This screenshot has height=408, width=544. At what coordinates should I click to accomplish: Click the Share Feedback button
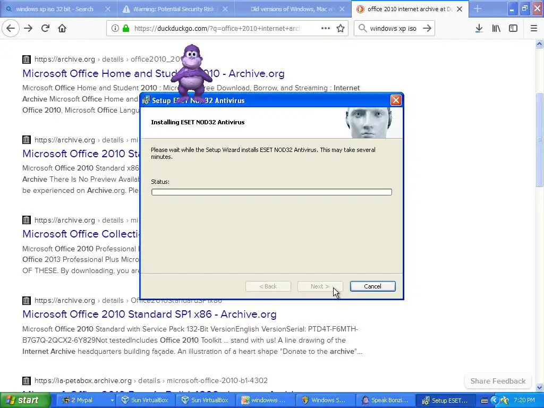point(498,381)
